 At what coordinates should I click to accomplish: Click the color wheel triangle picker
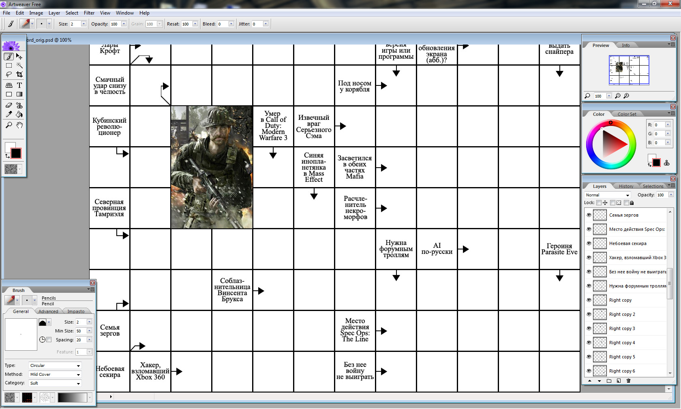coord(615,143)
